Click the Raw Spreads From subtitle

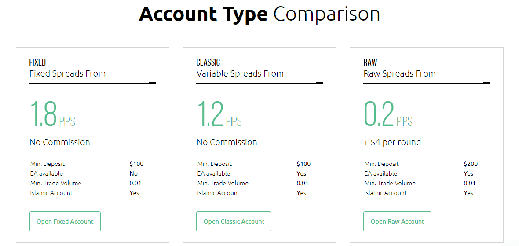click(x=399, y=73)
